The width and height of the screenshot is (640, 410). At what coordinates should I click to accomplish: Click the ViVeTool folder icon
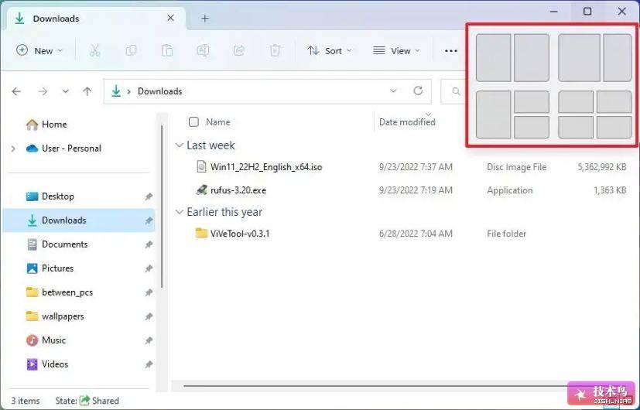pos(201,234)
